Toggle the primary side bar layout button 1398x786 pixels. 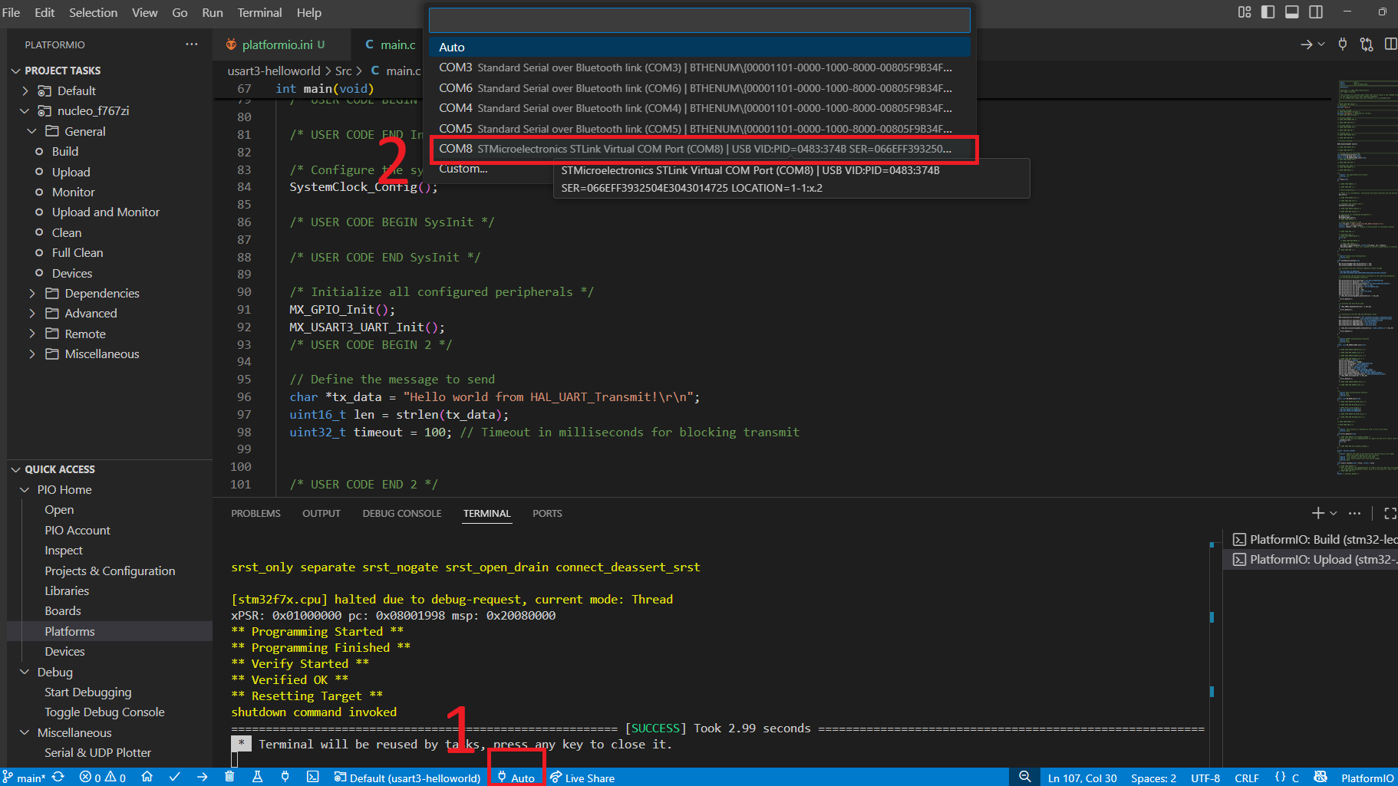point(1268,12)
